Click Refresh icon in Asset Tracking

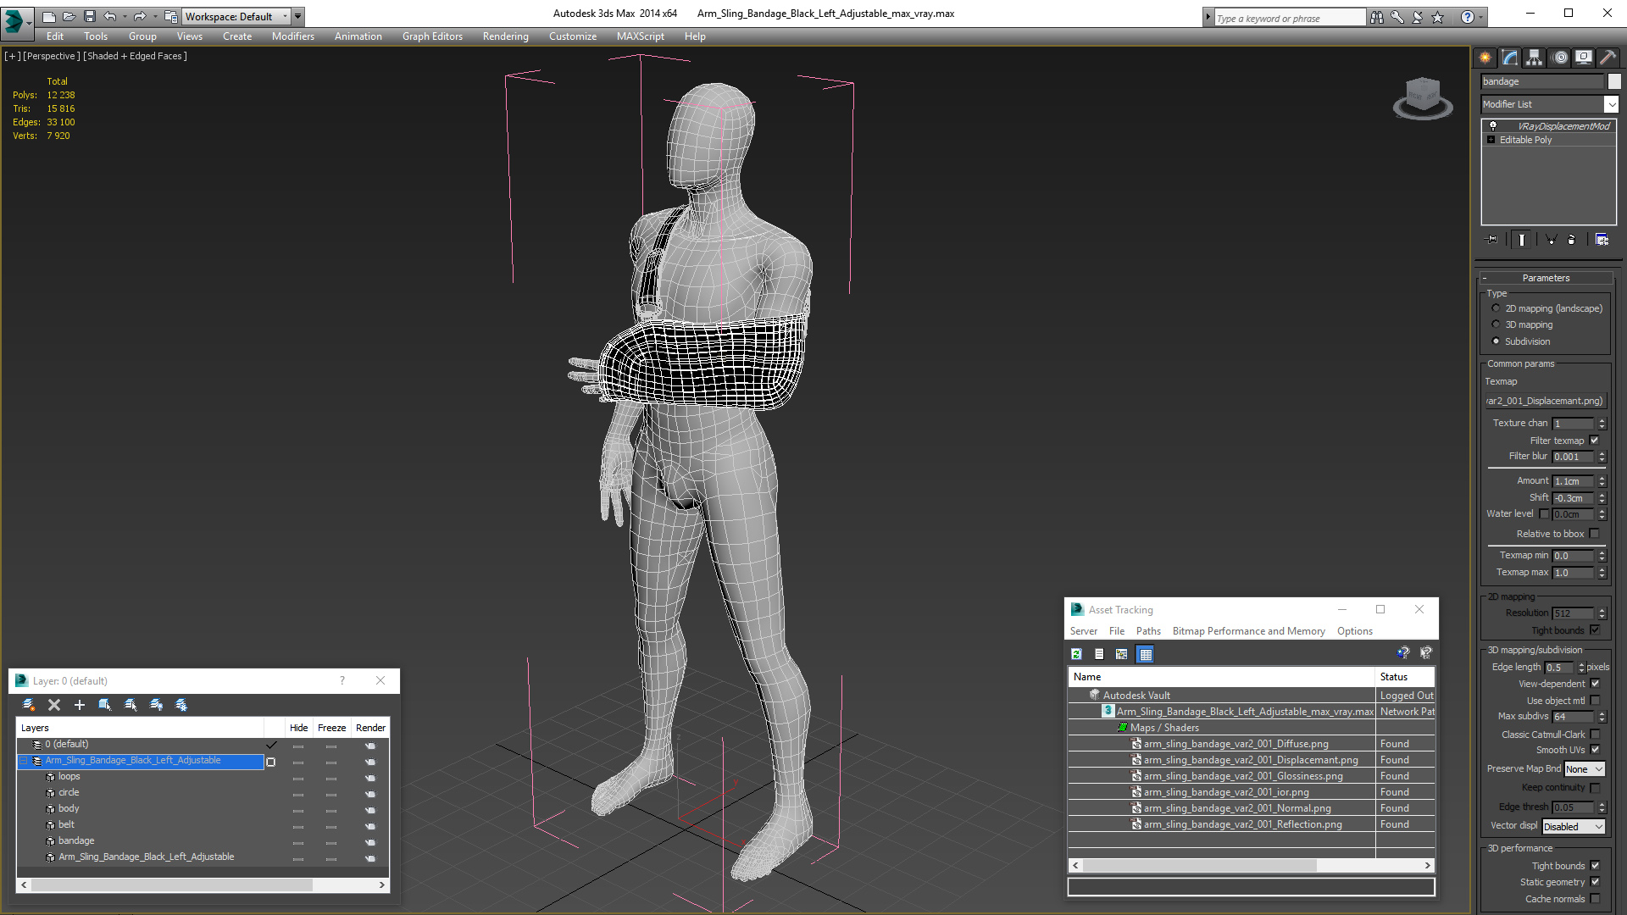pyautogui.click(x=1076, y=654)
